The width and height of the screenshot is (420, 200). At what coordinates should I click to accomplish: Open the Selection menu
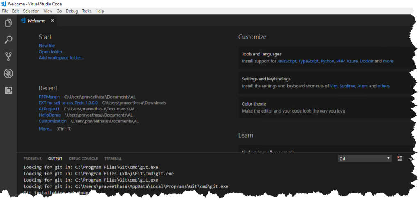point(31,11)
